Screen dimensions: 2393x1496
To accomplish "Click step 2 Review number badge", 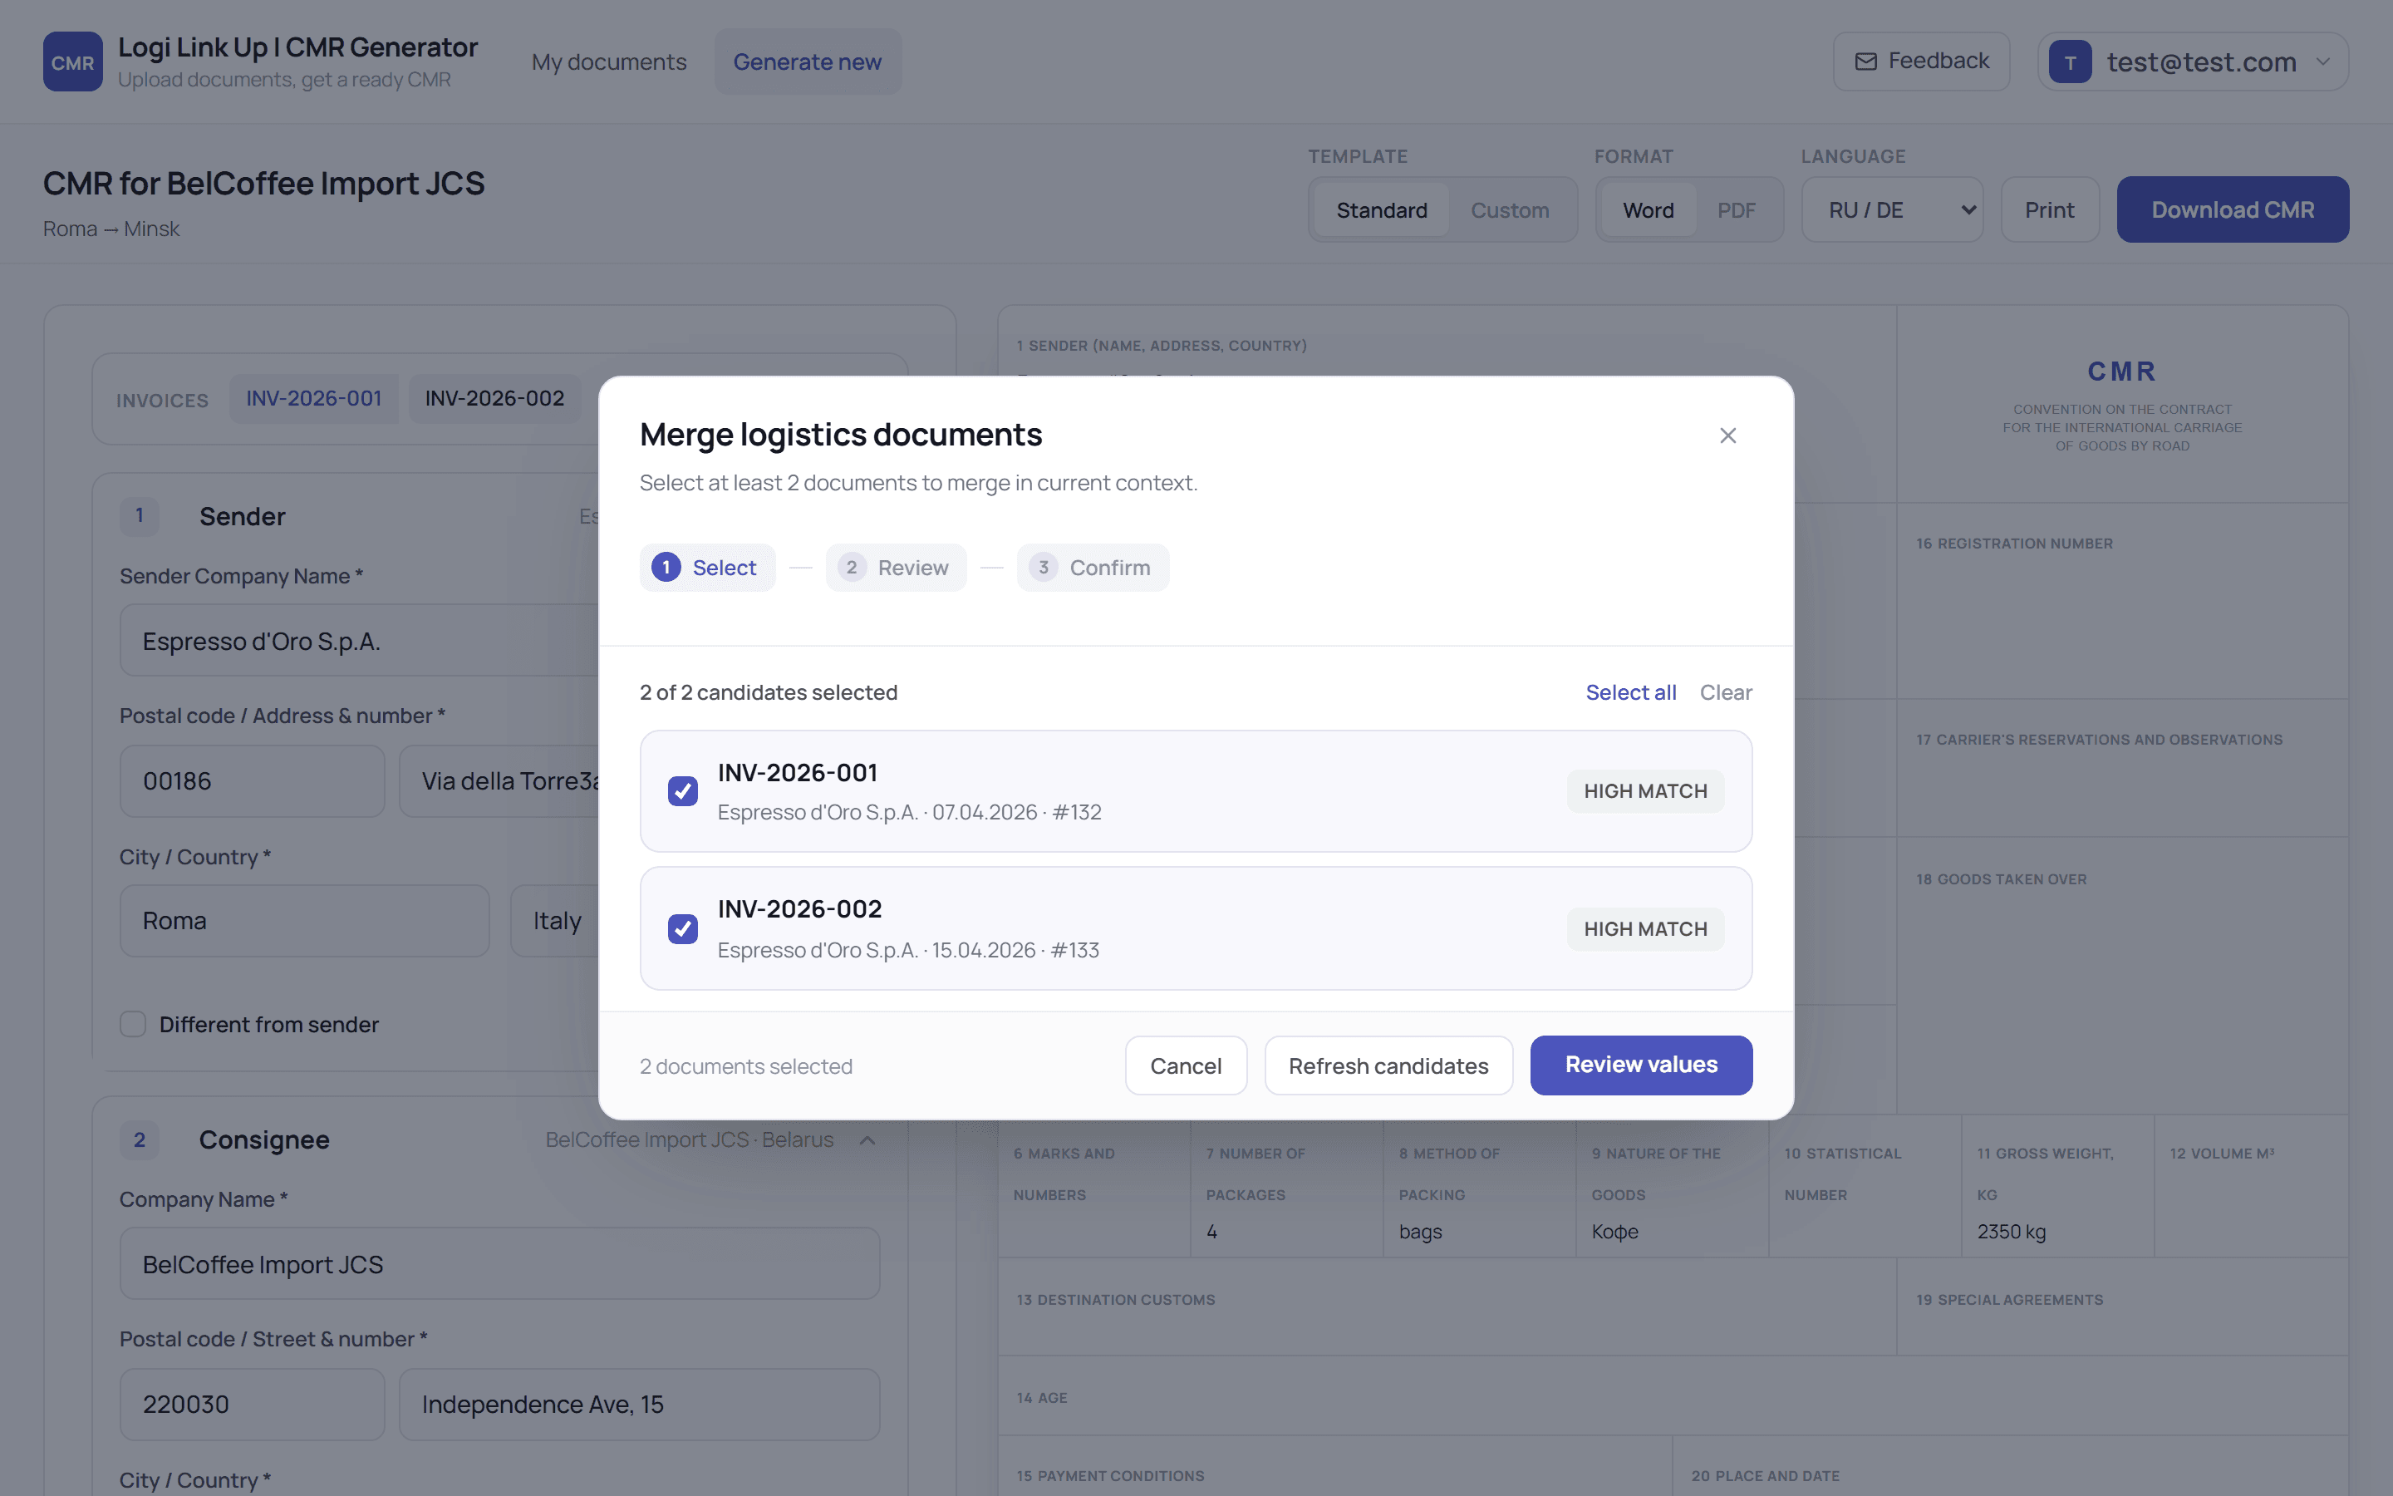I will [x=852, y=567].
